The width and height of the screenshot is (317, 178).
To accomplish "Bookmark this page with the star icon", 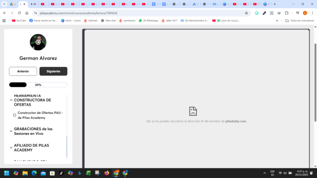I will pos(247,13).
